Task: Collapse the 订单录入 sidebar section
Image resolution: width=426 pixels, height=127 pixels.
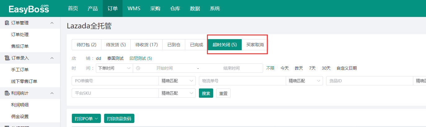Action: [52, 58]
